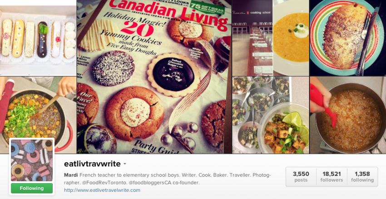Open the 1,358 following list

[x=362, y=177]
